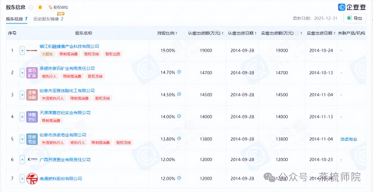373x192 pixels.
Task: Click the 被执行人 tag in row 2
Action: 49,77
